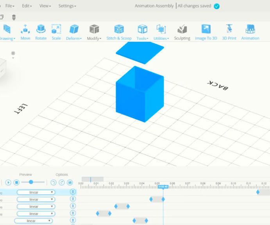Screen dimensions: 270x225
Task: Click the animation redo icon
Action: coord(62,182)
